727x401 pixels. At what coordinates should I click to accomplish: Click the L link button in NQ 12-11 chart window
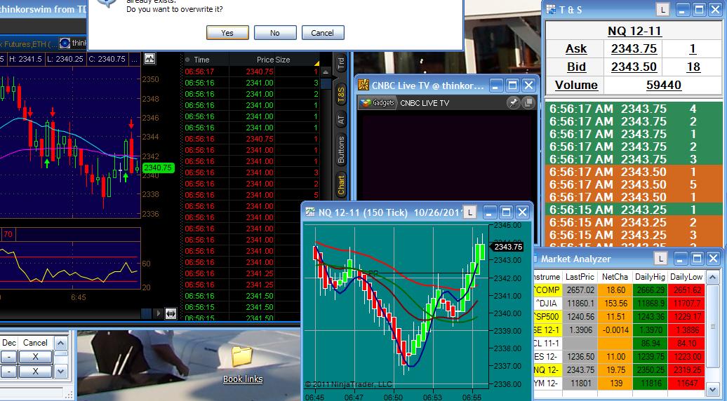click(x=469, y=212)
